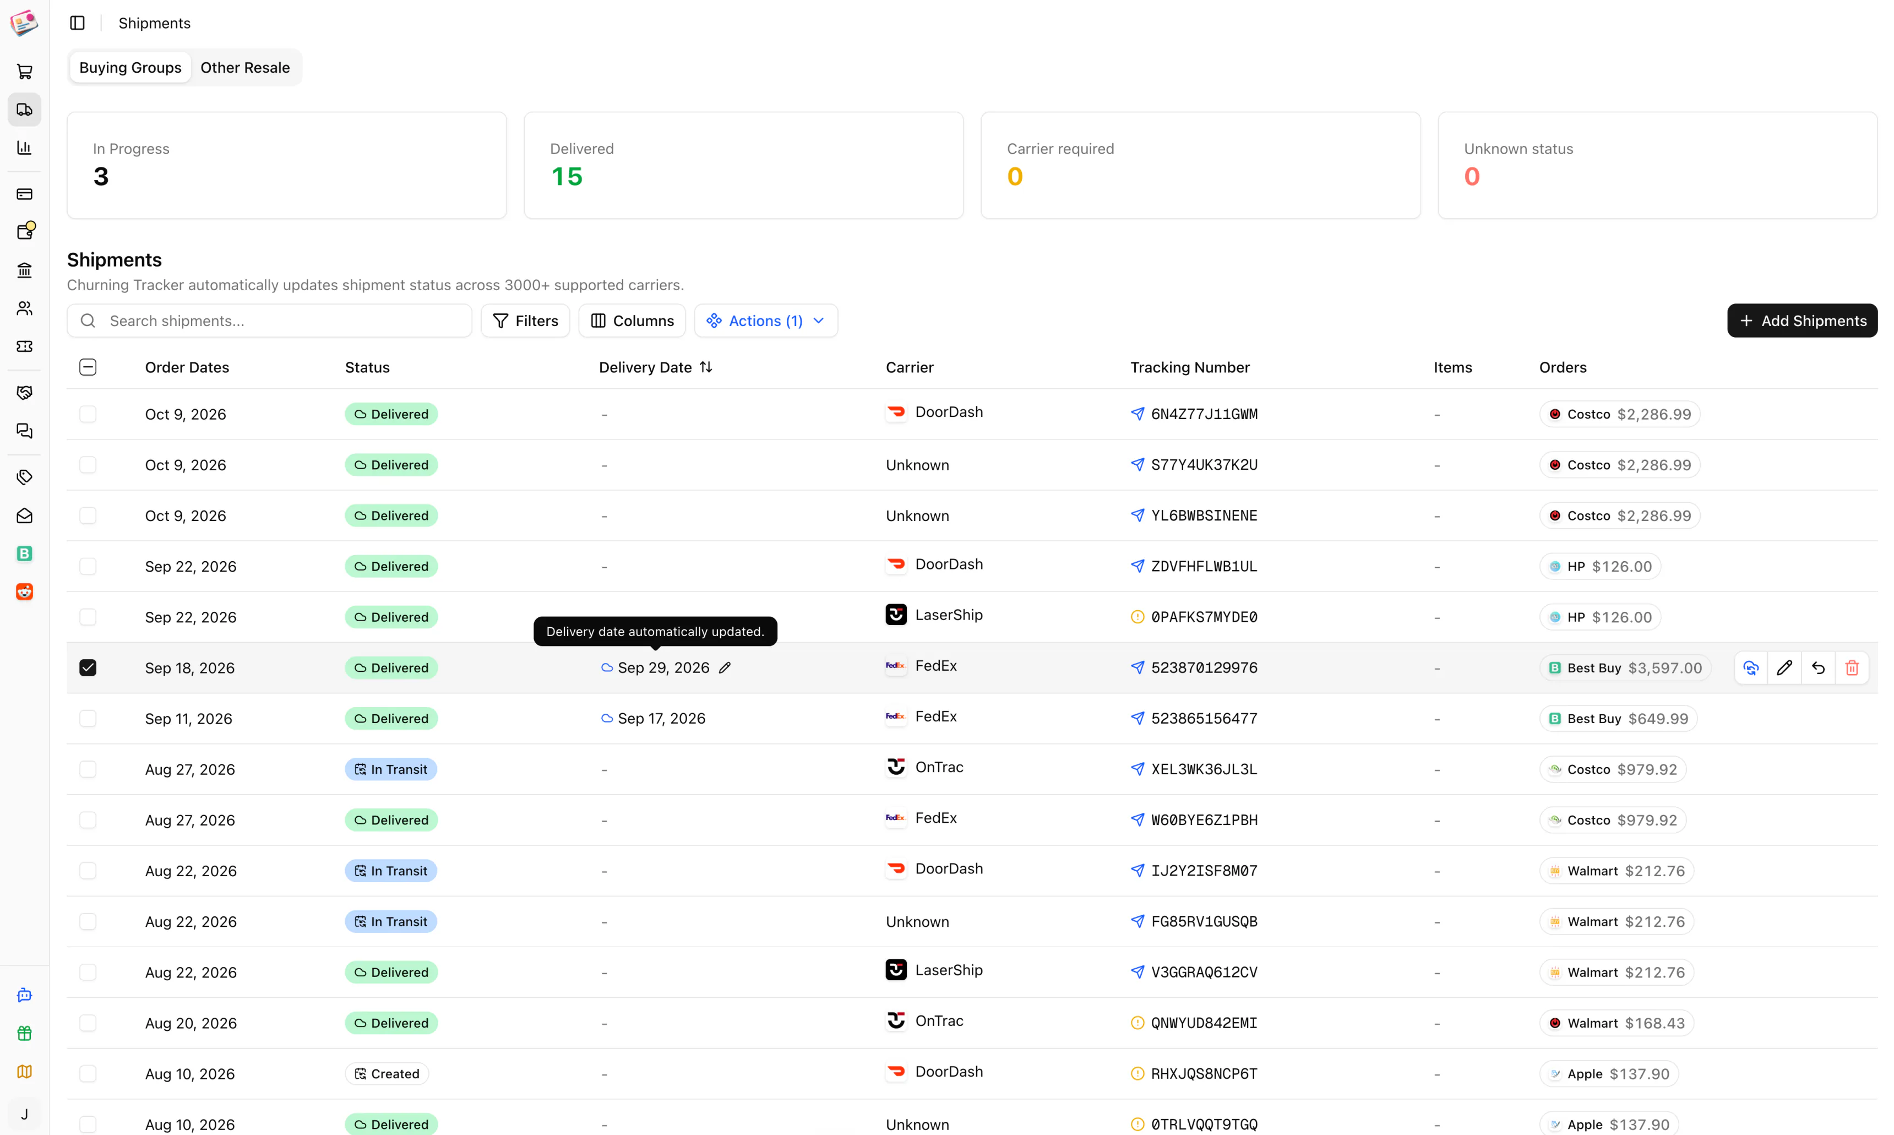Image resolution: width=1894 pixels, height=1135 pixels.
Task: Click tracking number W60BYE6Z1PBH
Action: click(x=1204, y=820)
